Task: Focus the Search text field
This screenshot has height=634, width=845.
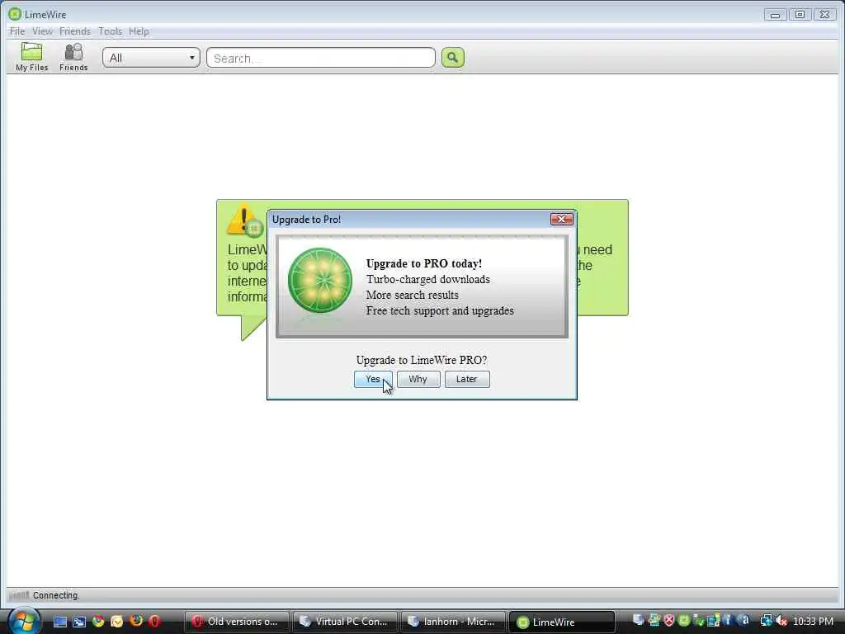Action: pos(321,58)
